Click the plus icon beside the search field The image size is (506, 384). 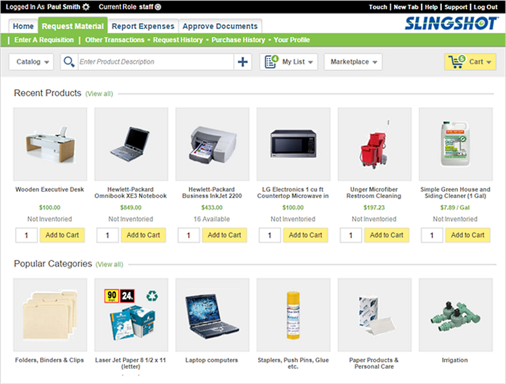(243, 62)
